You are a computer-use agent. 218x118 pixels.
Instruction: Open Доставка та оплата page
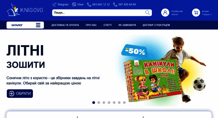pyautogui.click(x=65, y=25)
